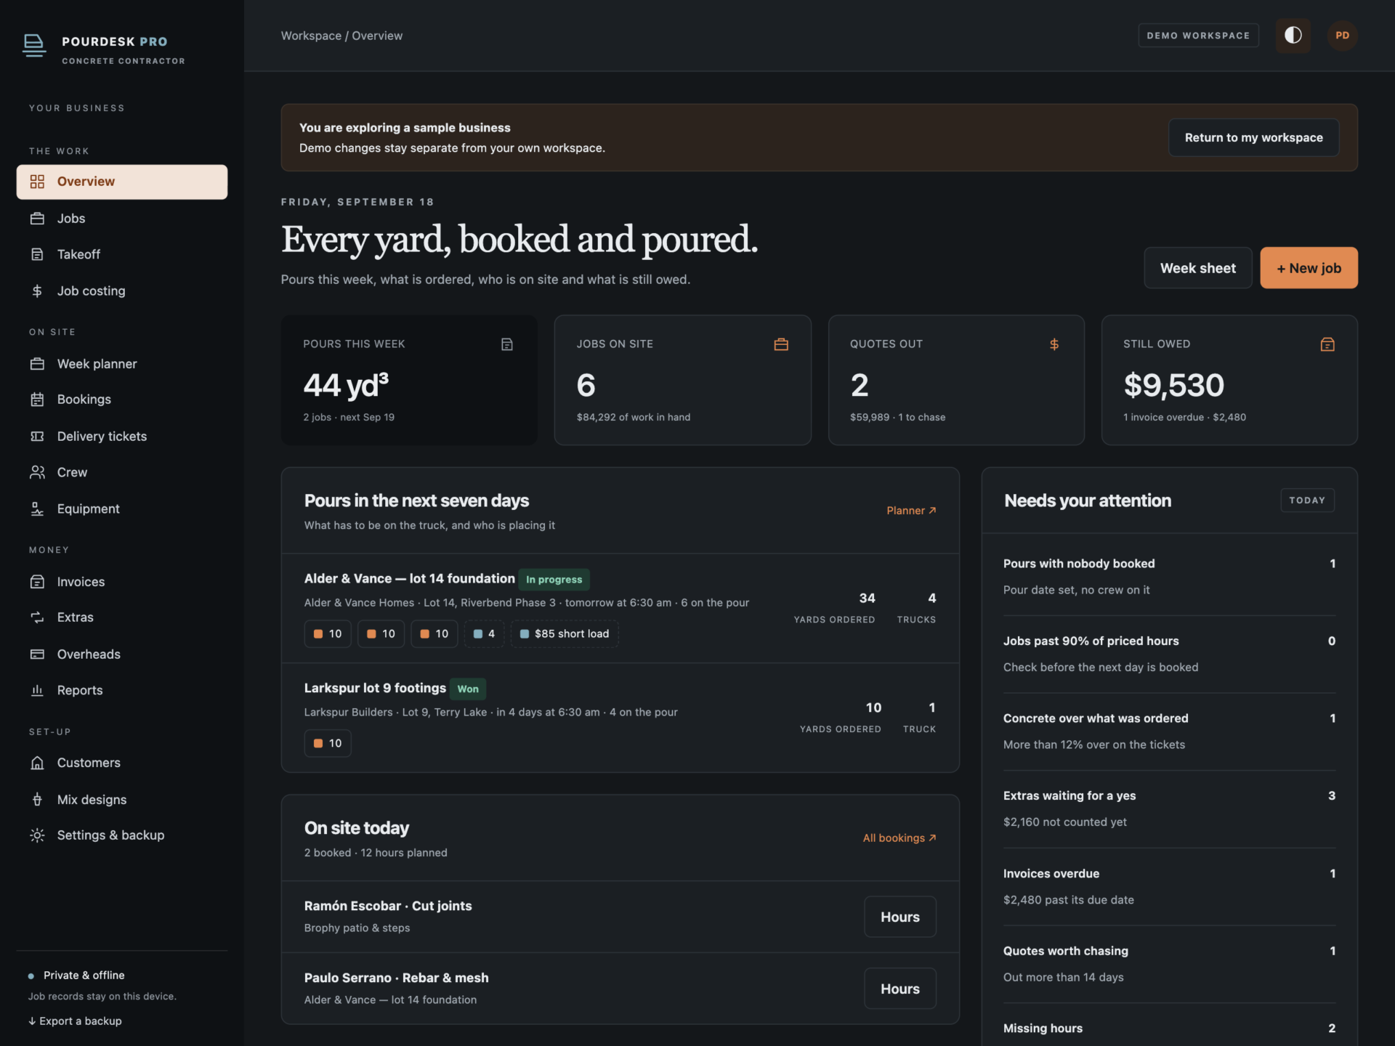Open Job costing in sidebar
The width and height of the screenshot is (1395, 1046).
click(x=122, y=291)
